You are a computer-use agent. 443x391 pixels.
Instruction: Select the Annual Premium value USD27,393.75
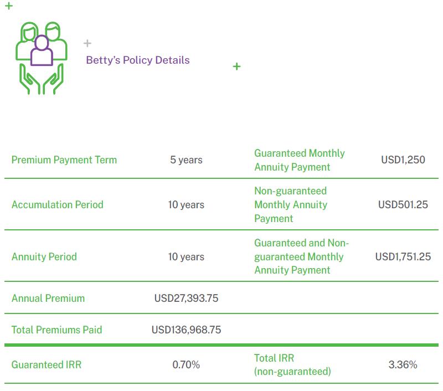[x=186, y=298]
